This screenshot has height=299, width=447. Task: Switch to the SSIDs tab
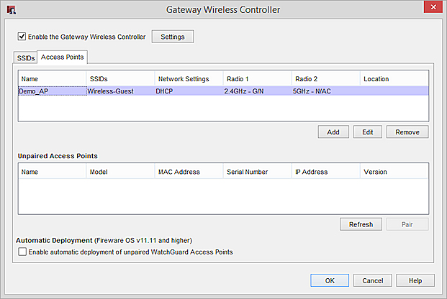(x=25, y=57)
